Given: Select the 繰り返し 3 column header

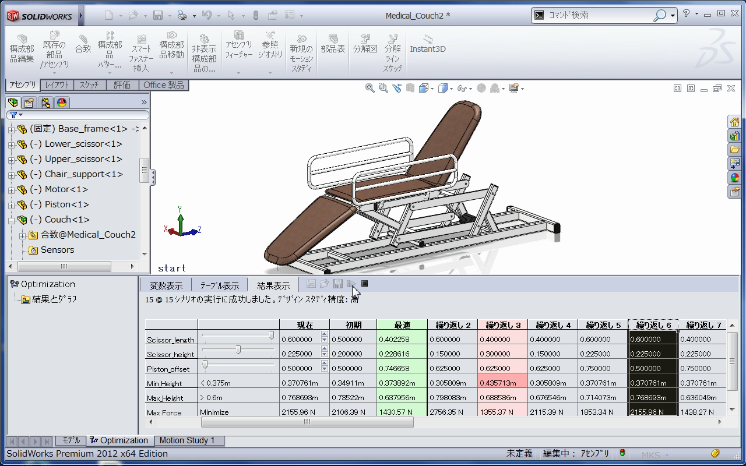Looking at the screenshot, I should coord(502,325).
